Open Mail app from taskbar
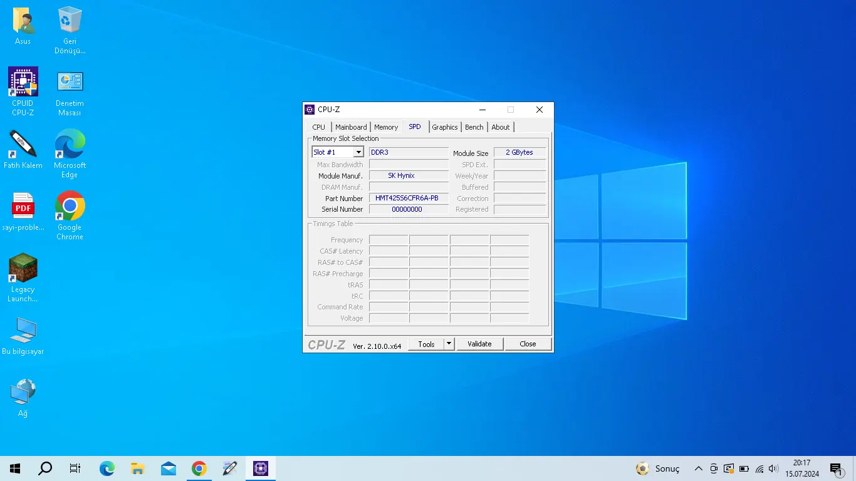856x481 pixels. tap(169, 468)
